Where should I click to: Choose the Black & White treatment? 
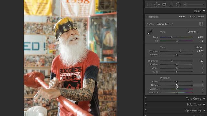click(196, 17)
